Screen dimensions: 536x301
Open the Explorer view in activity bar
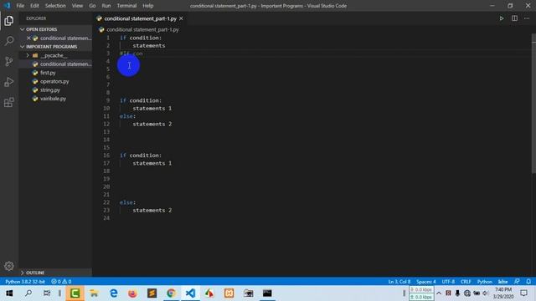pos(9,21)
